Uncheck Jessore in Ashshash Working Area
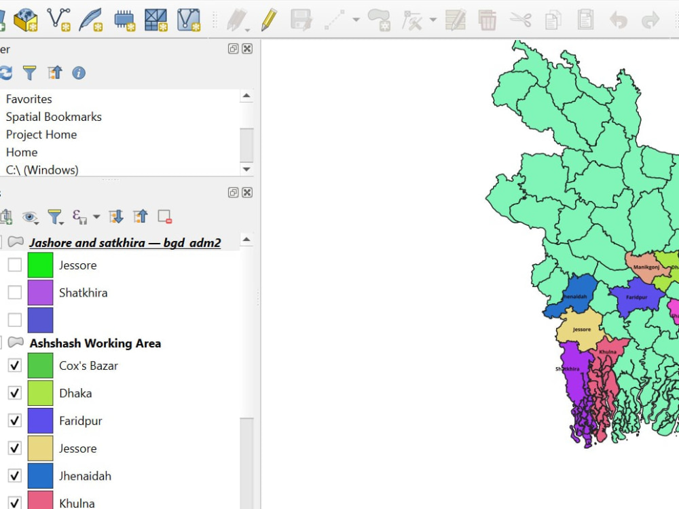 click(15, 448)
